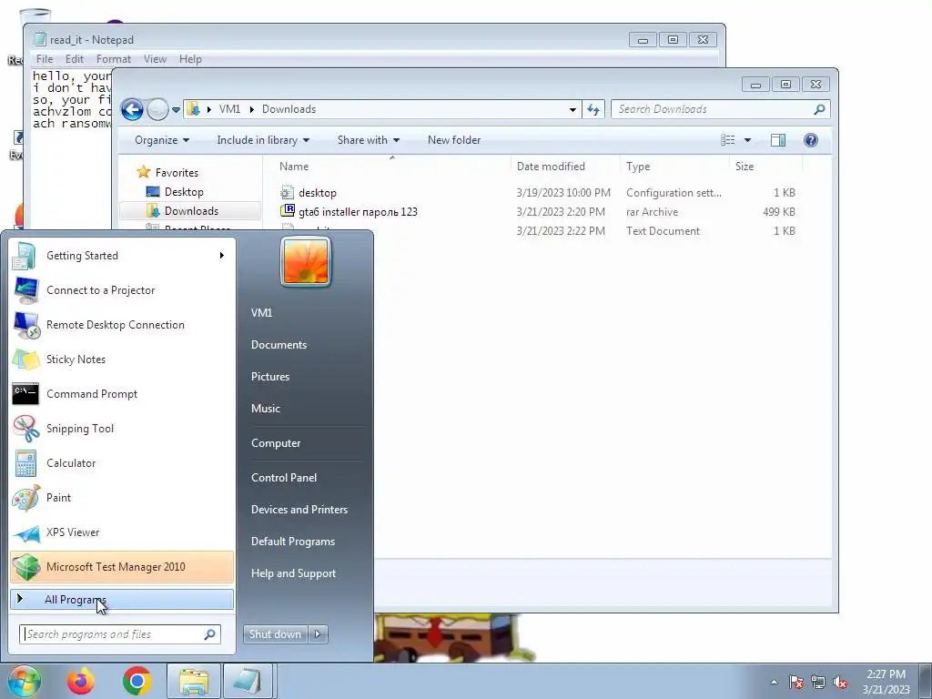Launch Microsoft Test Manager 2010
This screenshot has width=932, height=699.
click(x=122, y=566)
